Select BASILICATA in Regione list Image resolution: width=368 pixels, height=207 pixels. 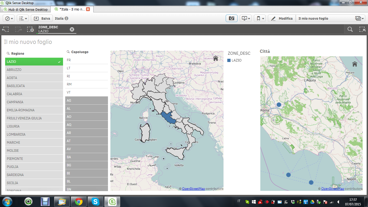(x=34, y=86)
